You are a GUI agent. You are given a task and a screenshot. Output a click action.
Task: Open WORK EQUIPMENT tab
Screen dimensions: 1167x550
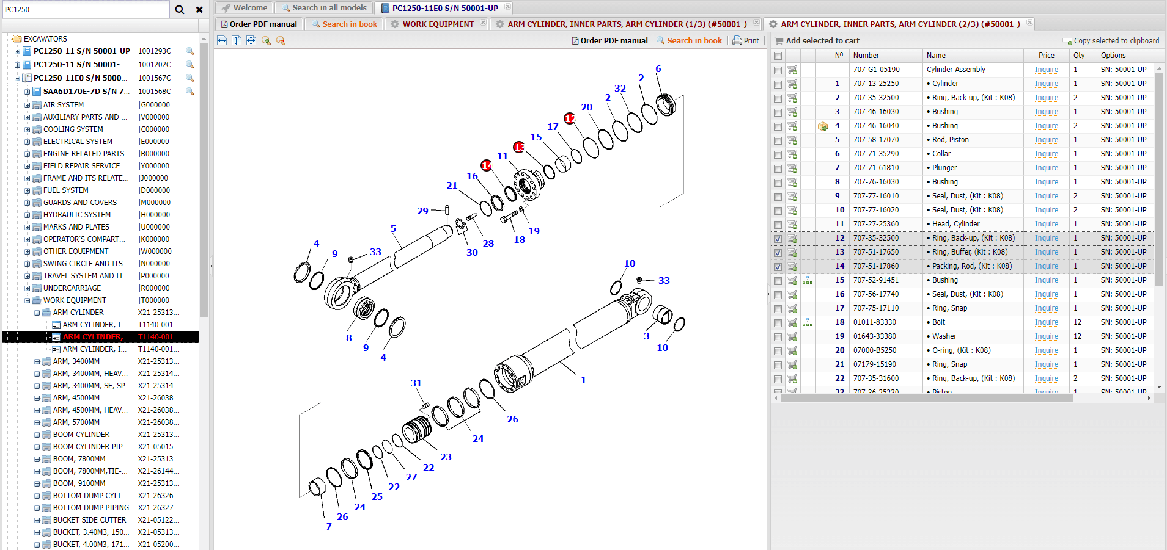coord(437,24)
